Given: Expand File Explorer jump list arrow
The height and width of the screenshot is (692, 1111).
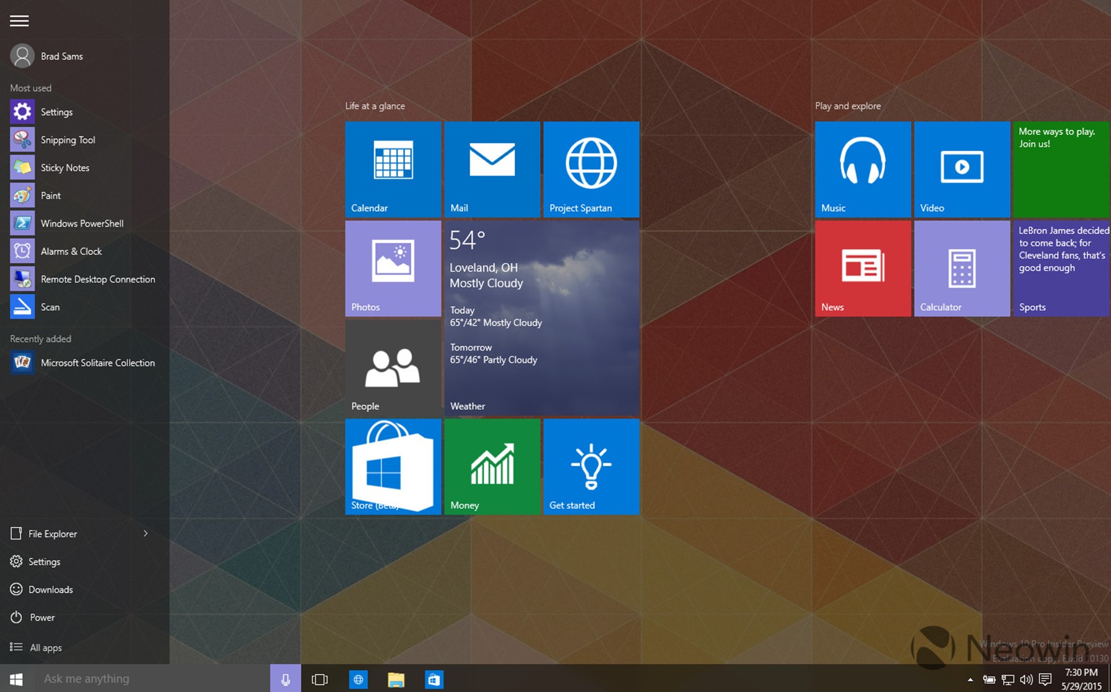Looking at the screenshot, I should click(x=146, y=534).
